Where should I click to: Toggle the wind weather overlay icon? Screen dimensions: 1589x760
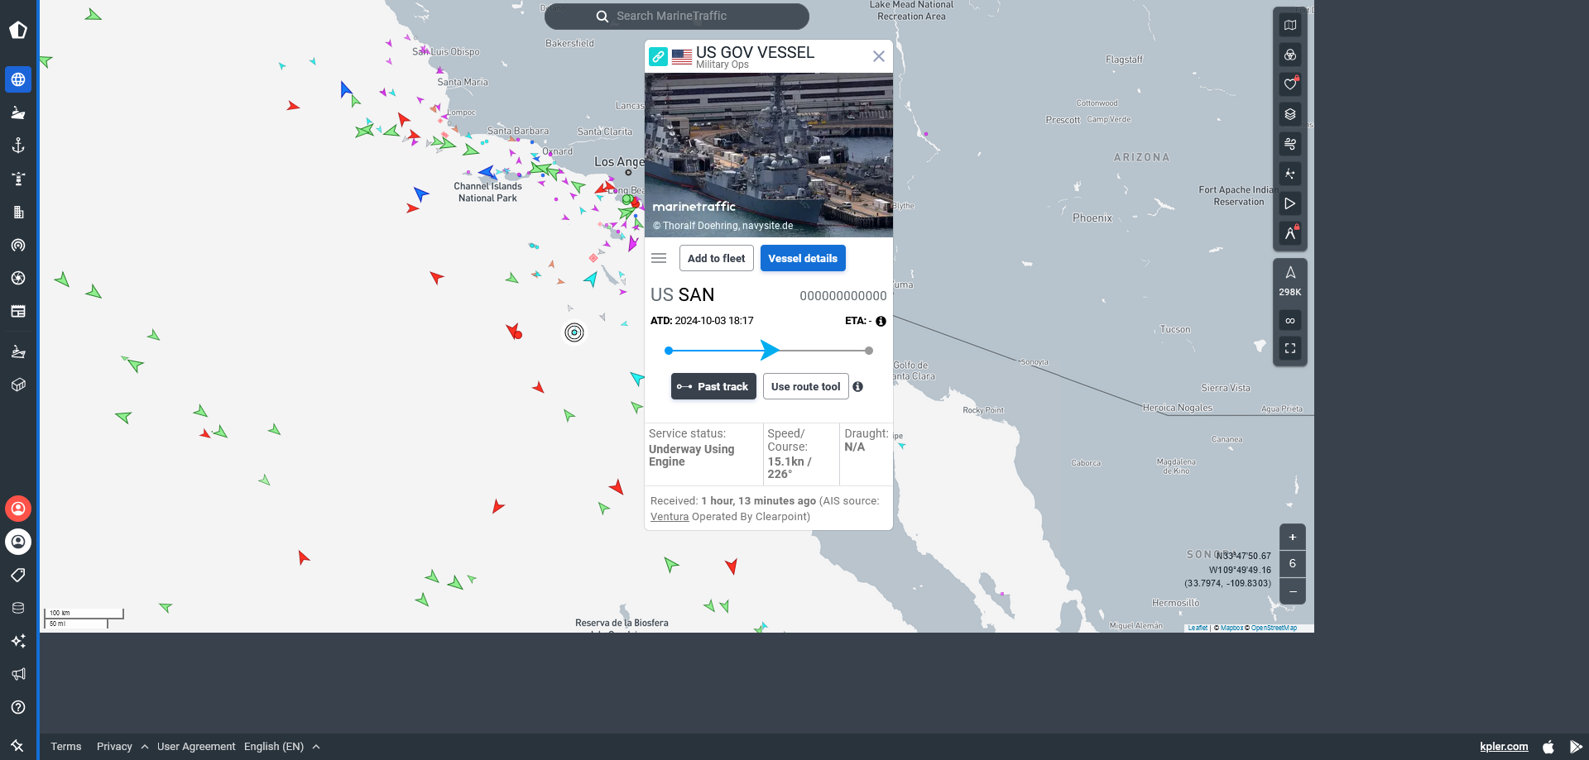click(x=1290, y=144)
